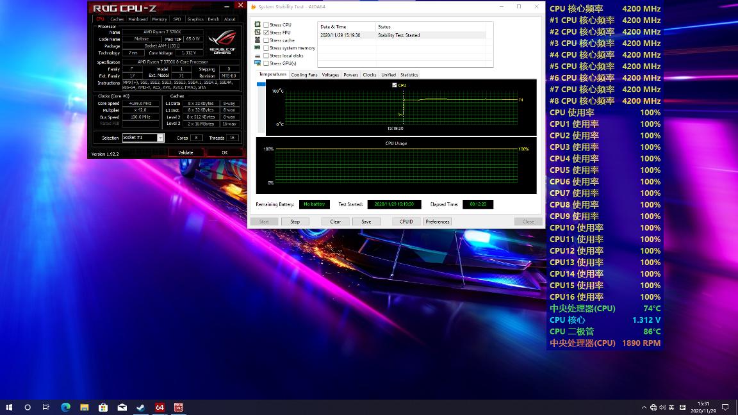Open Microsoft Edge from the taskbar
Screen dimensions: 738x415
[x=65, y=407]
